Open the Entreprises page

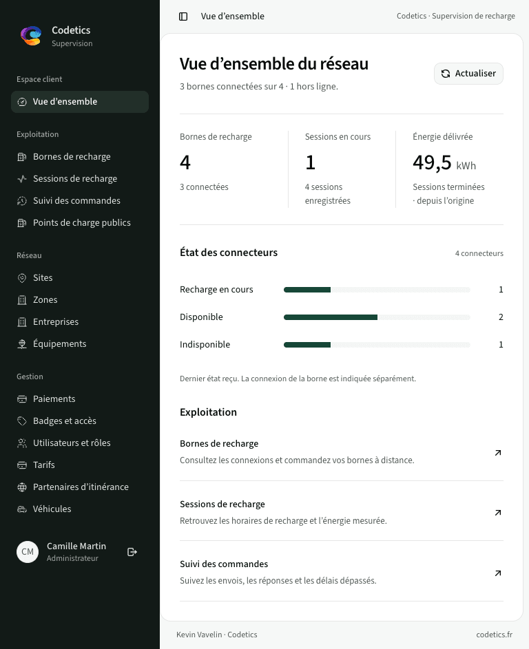pos(80,321)
